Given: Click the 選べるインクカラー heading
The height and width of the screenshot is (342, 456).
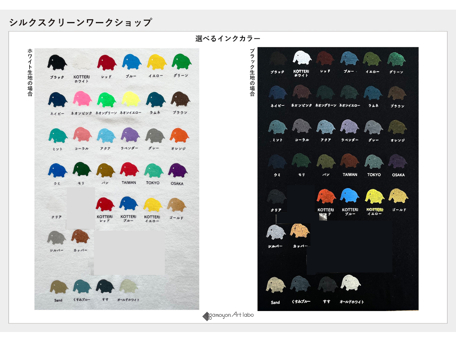Looking at the screenshot, I should click(228, 38).
